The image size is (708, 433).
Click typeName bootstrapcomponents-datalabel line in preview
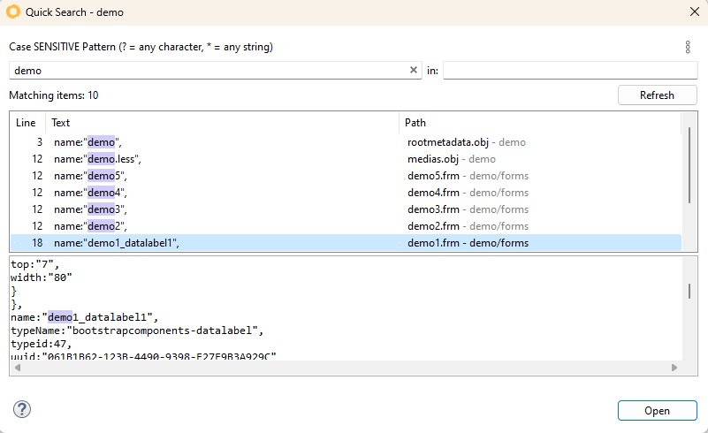point(137,330)
